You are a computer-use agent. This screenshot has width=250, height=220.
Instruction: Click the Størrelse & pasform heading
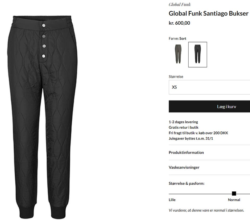pyautogui.click(x=186, y=183)
